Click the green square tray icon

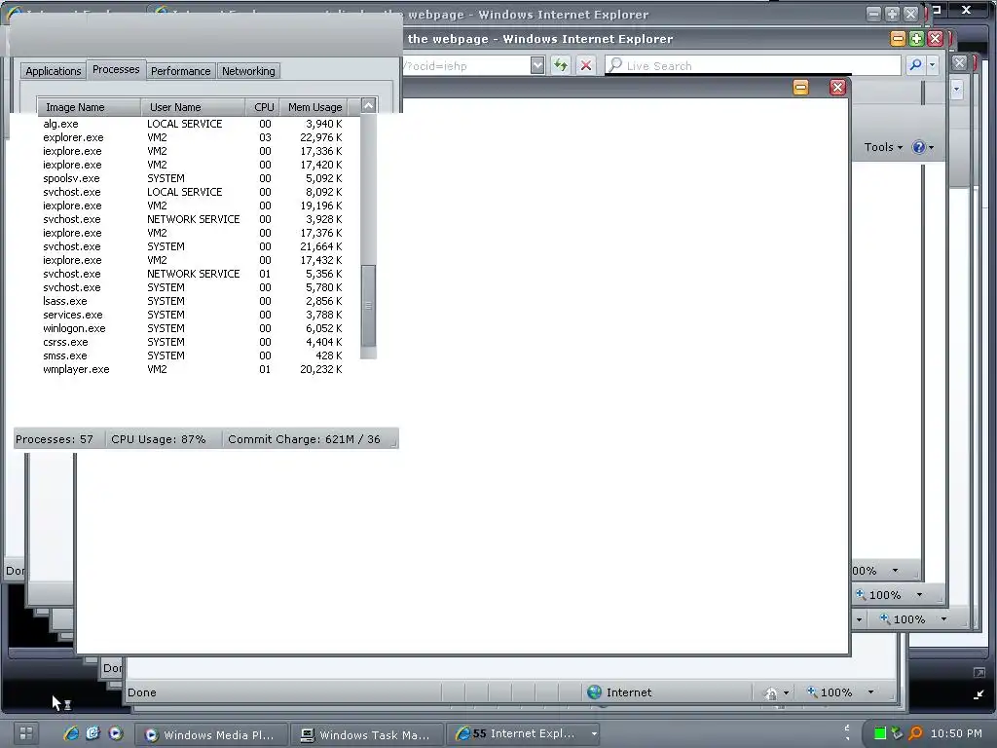pyautogui.click(x=880, y=733)
